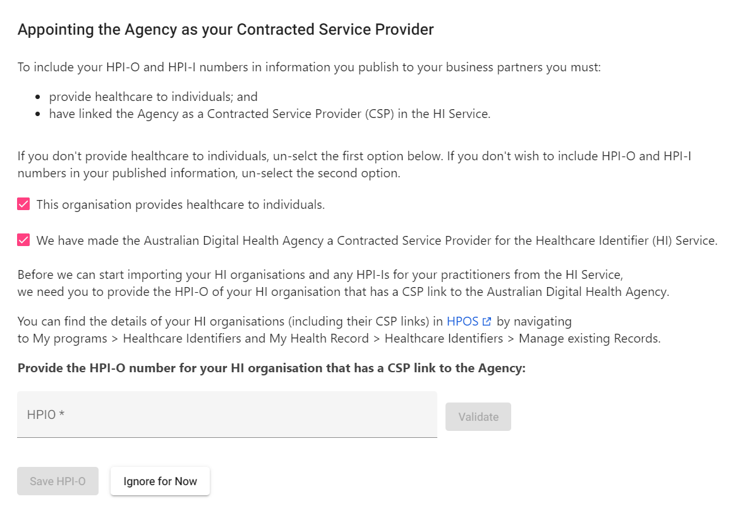
Task: Click the 'Manage existing Records' navigation path text
Action: pyautogui.click(x=590, y=338)
